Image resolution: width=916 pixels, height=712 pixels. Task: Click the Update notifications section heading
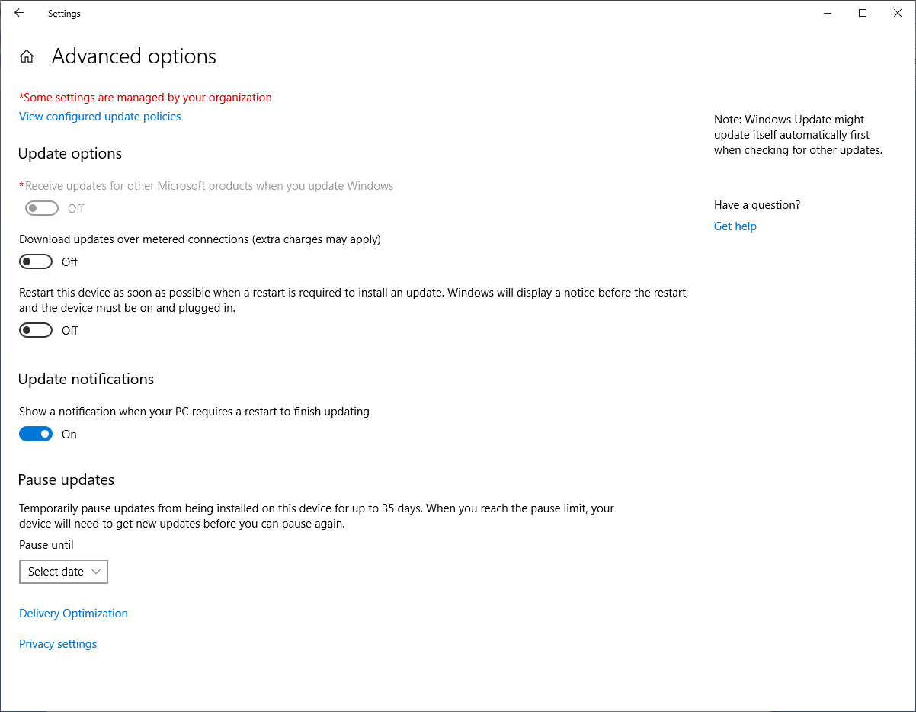pos(86,380)
